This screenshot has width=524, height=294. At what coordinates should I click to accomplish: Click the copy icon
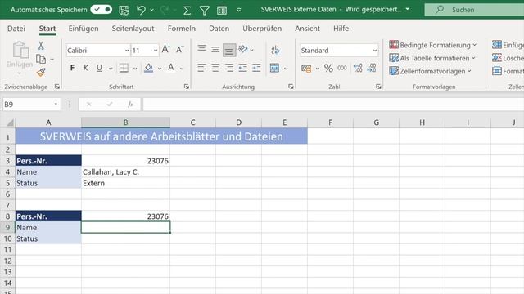pyautogui.click(x=41, y=59)
